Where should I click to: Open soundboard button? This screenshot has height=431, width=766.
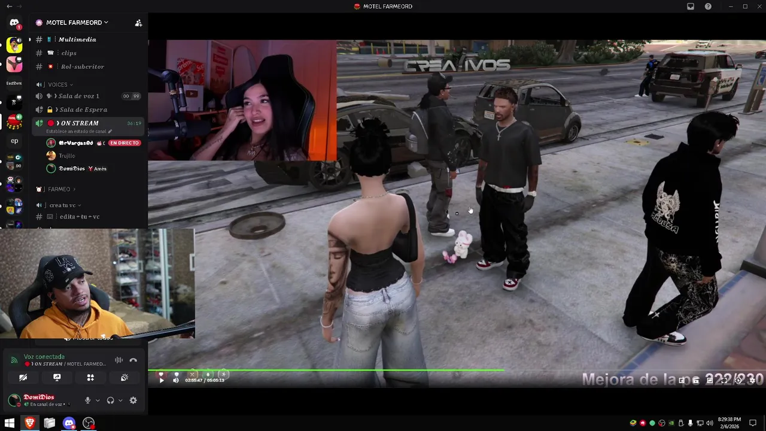(124, 378)
